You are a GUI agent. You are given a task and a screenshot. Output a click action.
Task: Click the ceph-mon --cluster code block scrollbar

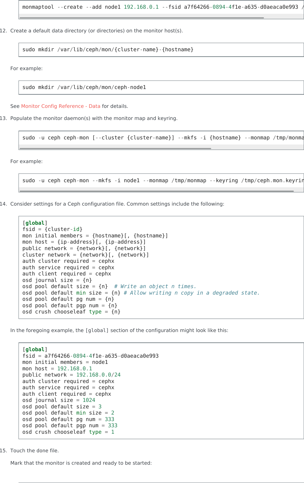coord(115,148)
